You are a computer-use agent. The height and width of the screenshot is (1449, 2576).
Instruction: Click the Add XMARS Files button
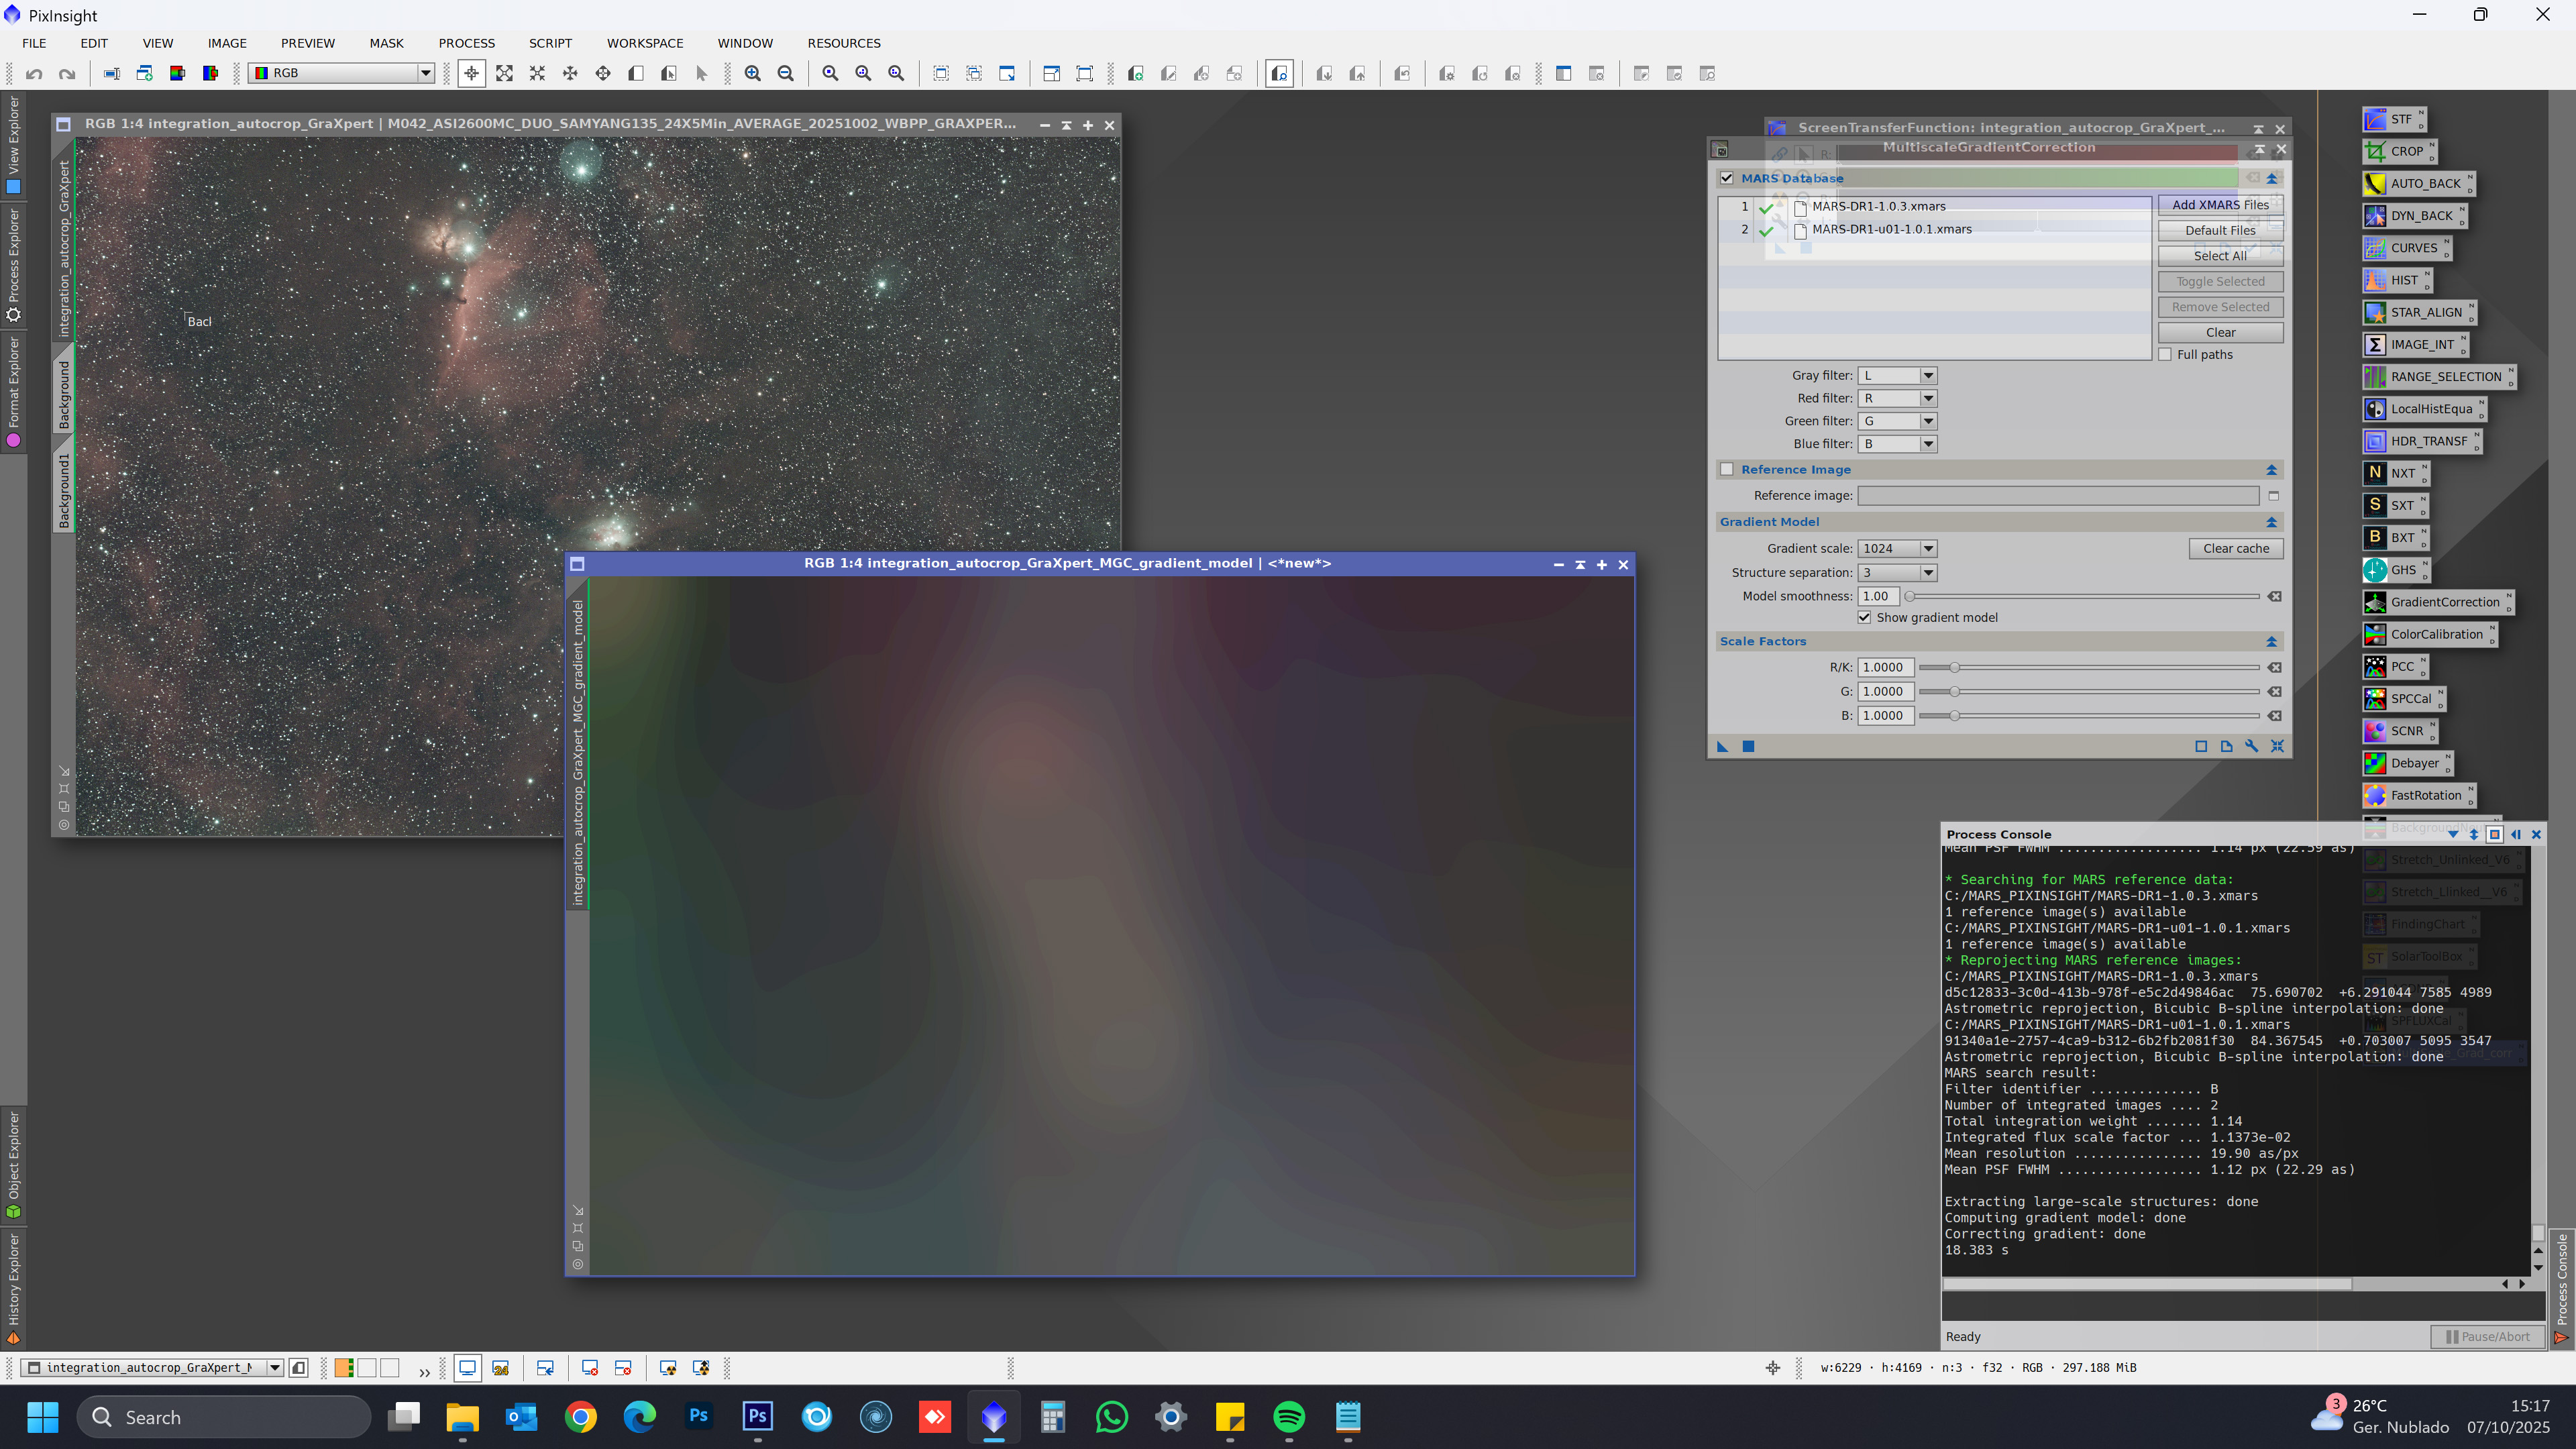[x=2220, y=205]
